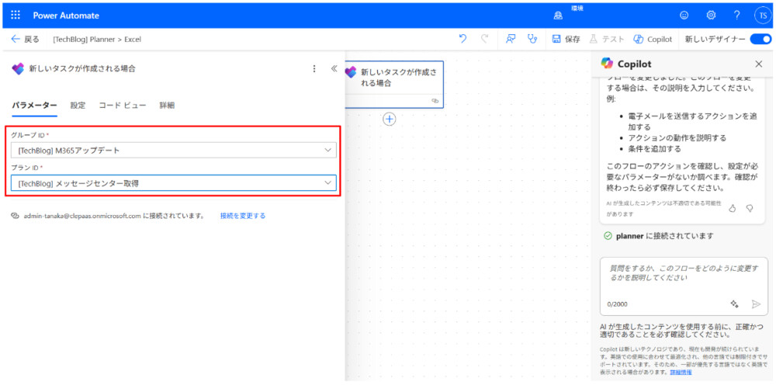Viewport: 776px width, 385px height.
Task: Click the Power Automate title
Action: click(66, 16)
